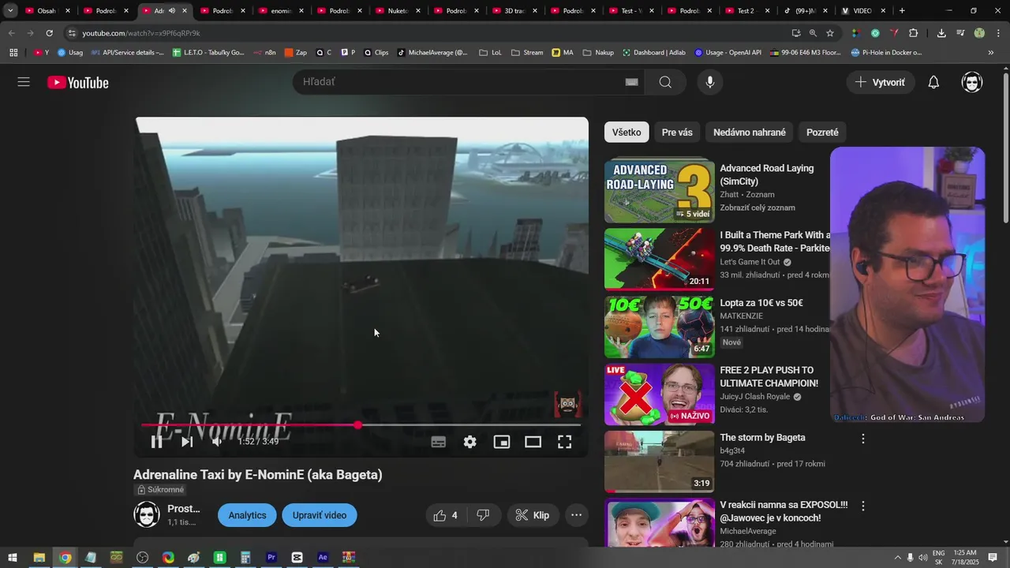Open more actions under the video

(577, 515)
